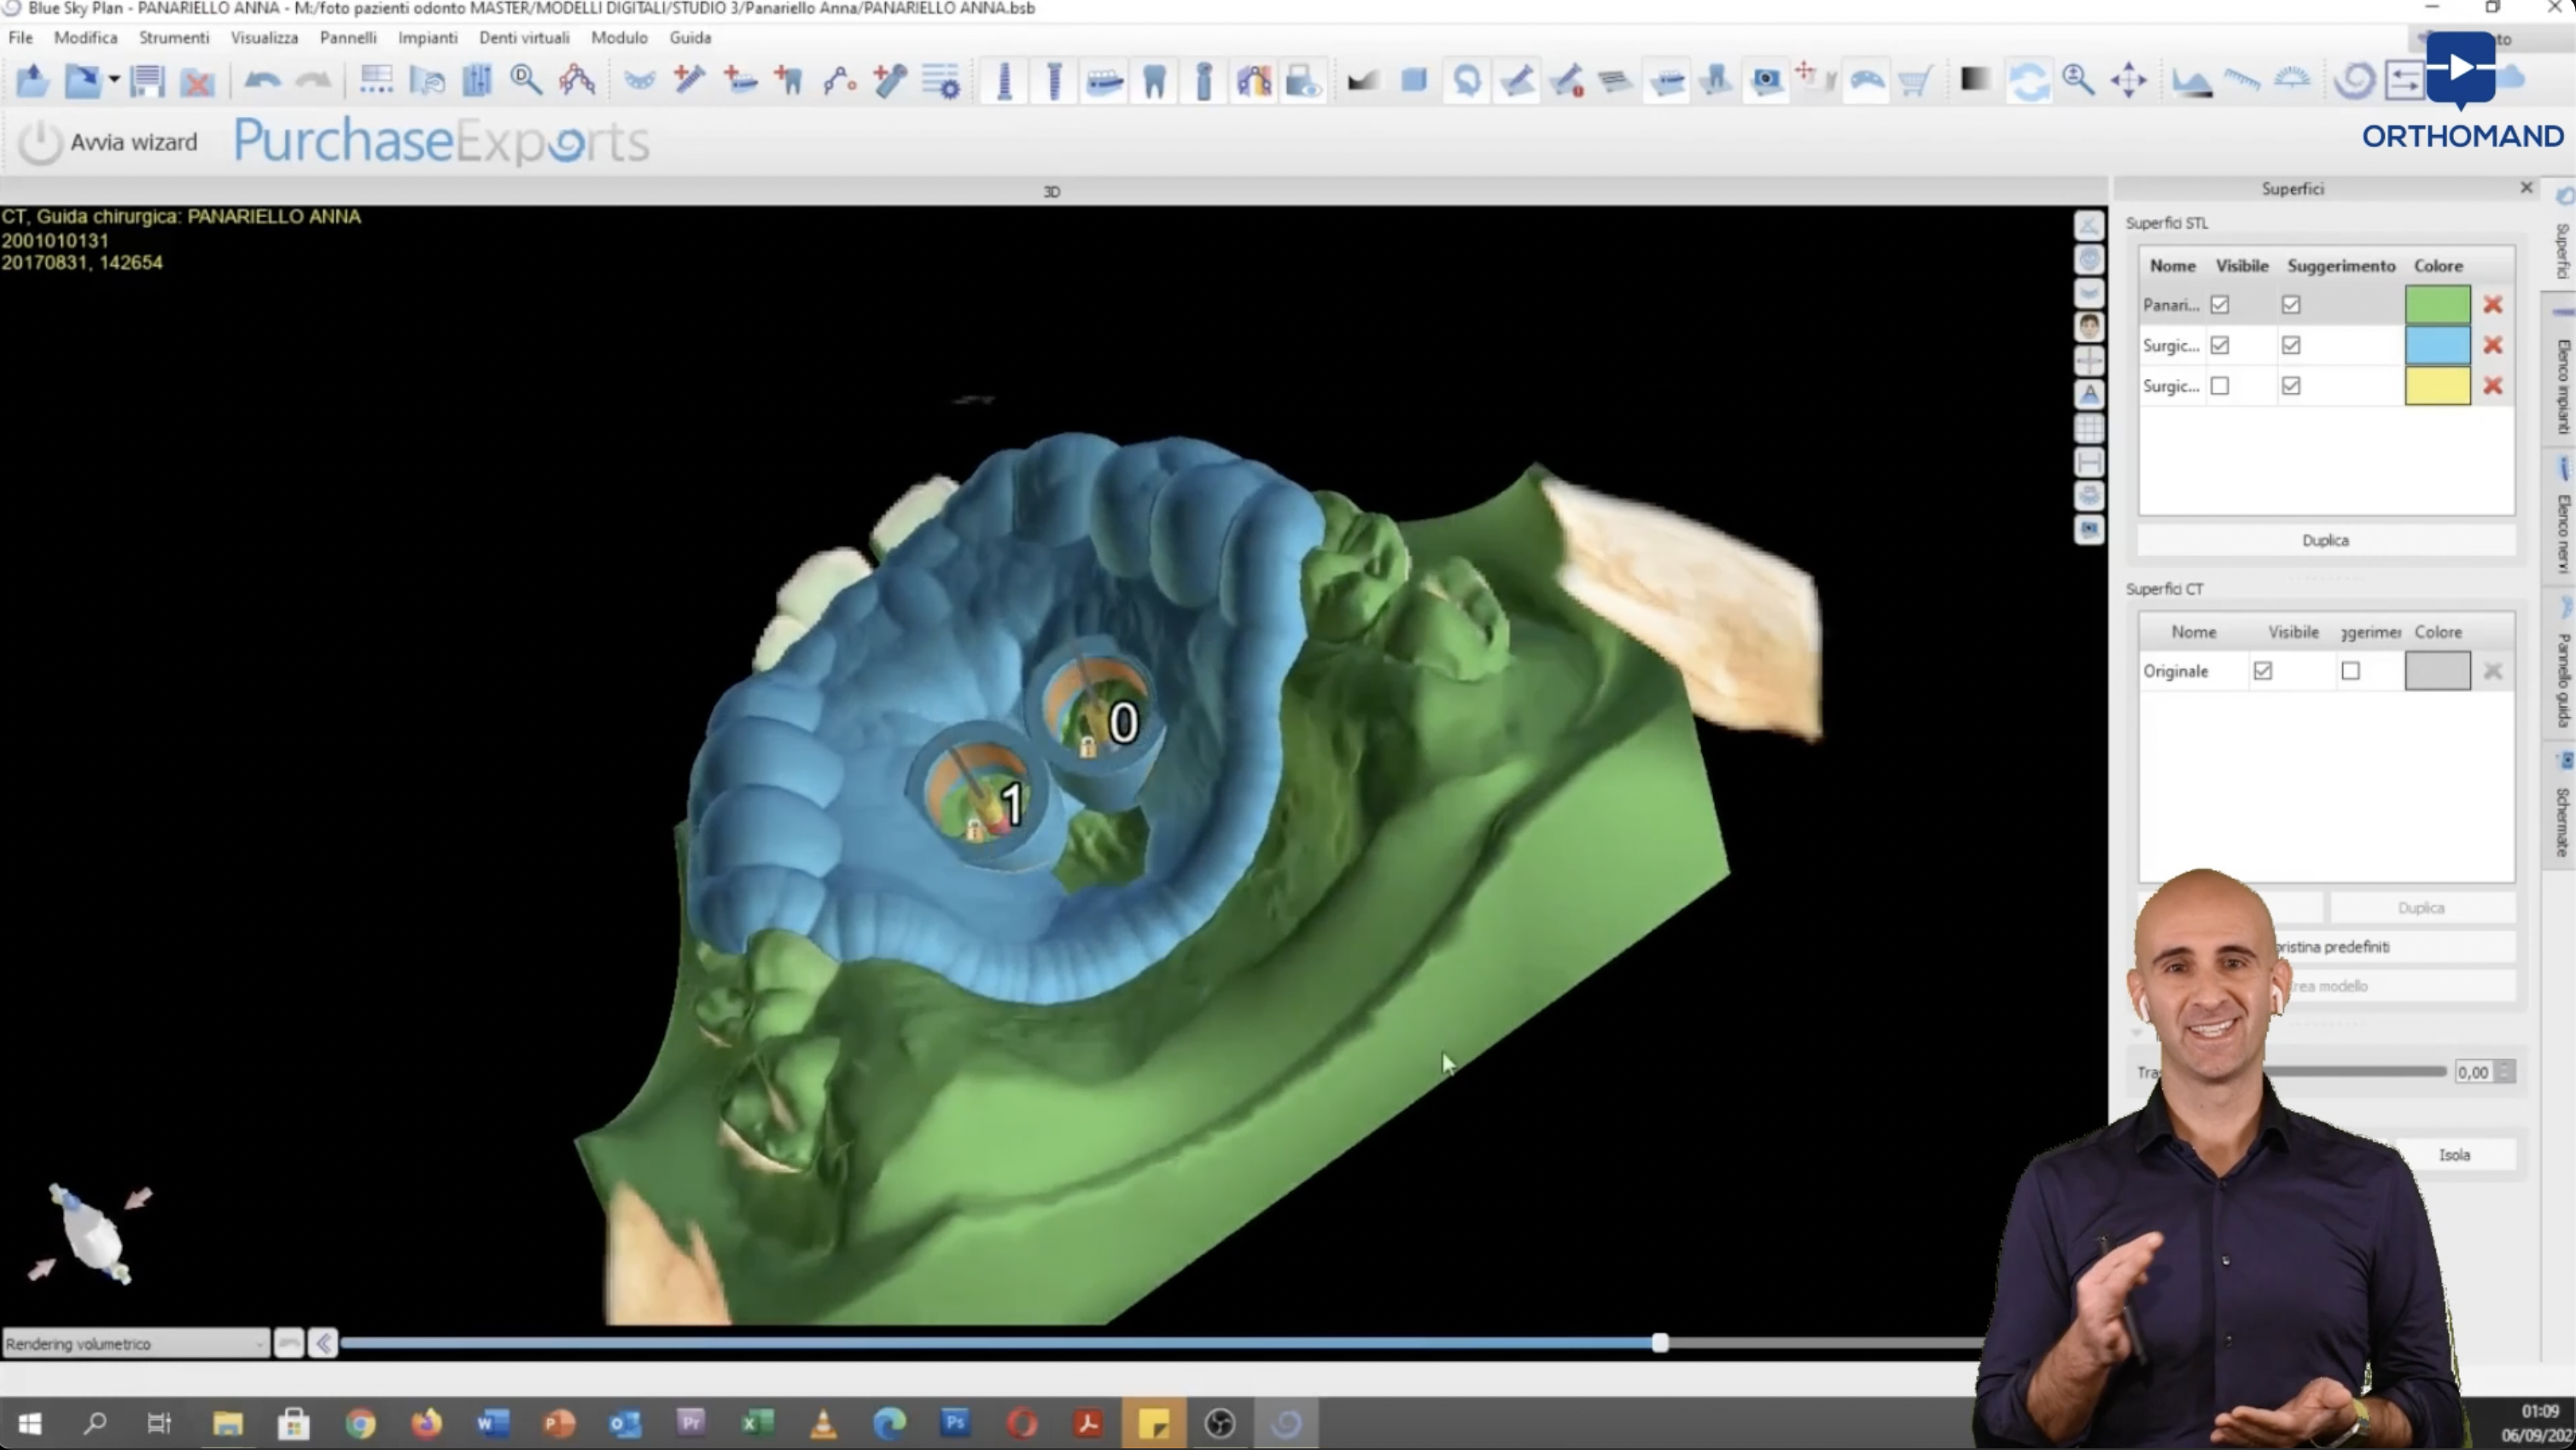2576x1450 pixels.
Task: Click the density histogram profile icon
Action: point(2191,80)
